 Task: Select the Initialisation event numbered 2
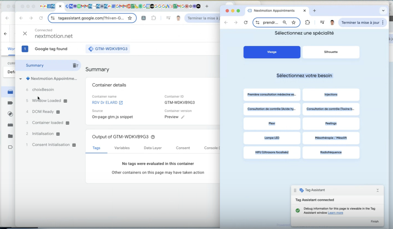43,134
